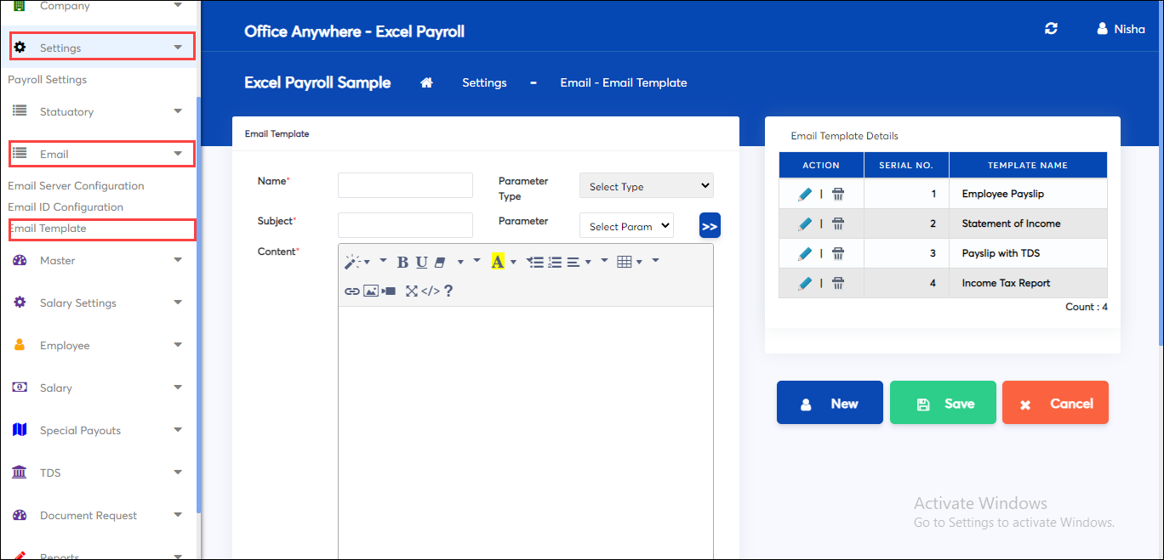
Task: Click the Settings breadcrumb link
Action: tap(484, 82)
